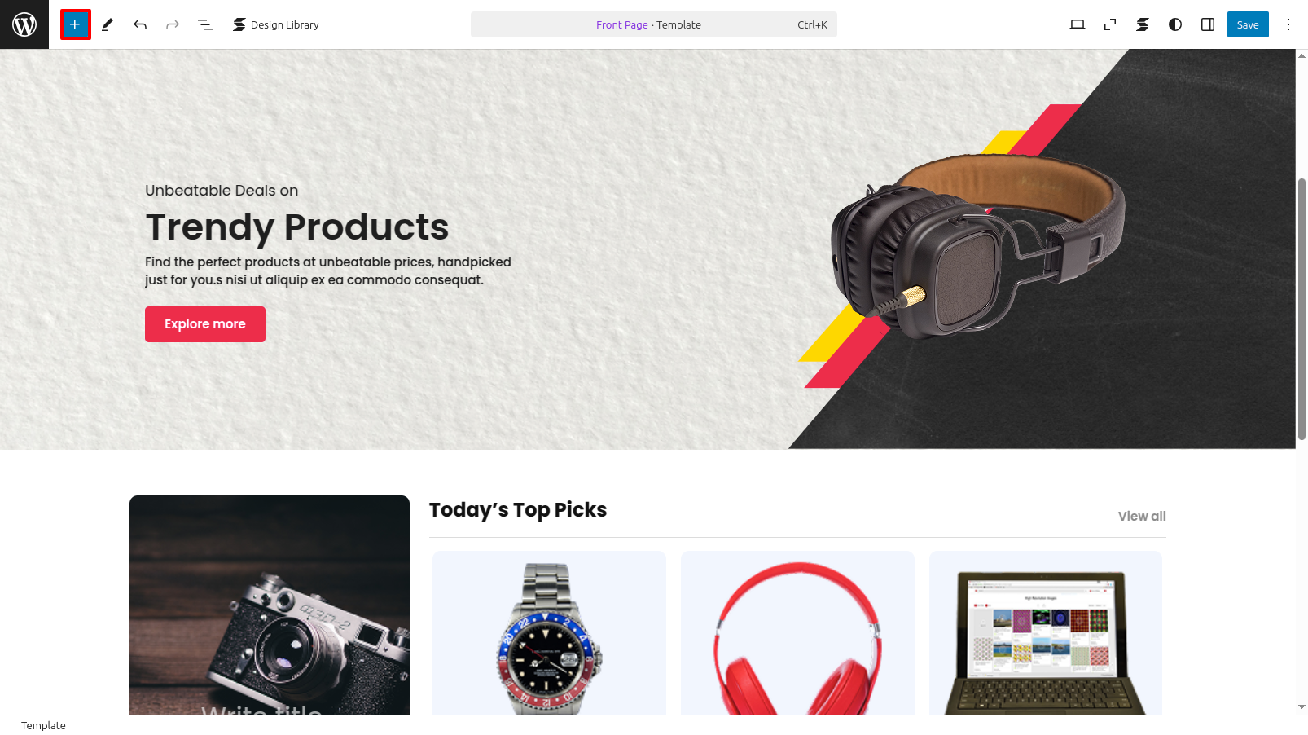Click the Explore more button
The image size is (1308, 735).
205,324
